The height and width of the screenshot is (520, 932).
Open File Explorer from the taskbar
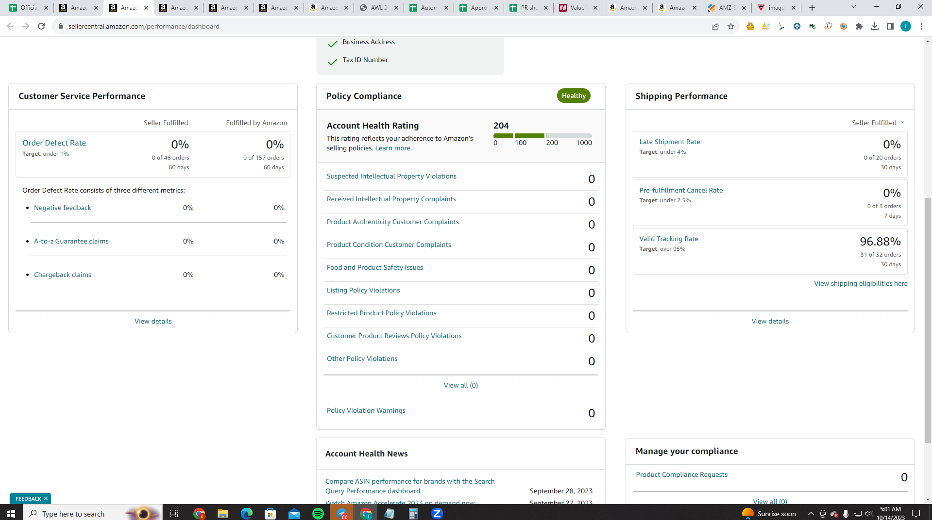[x=223, y=513]
